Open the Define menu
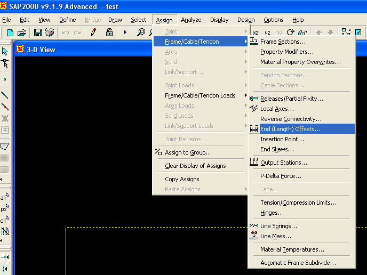This screenshot has width=367, height=275. 68,20
